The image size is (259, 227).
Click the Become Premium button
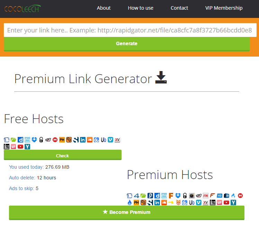[x=127, y=213]
